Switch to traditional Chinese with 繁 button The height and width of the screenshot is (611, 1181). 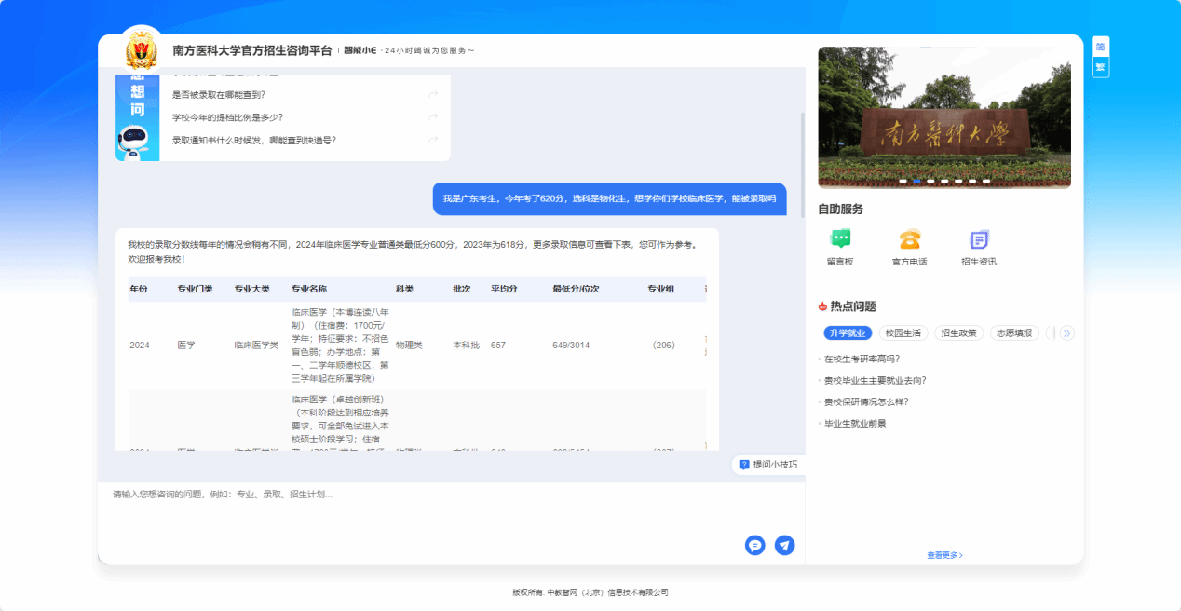[1101, 67]
